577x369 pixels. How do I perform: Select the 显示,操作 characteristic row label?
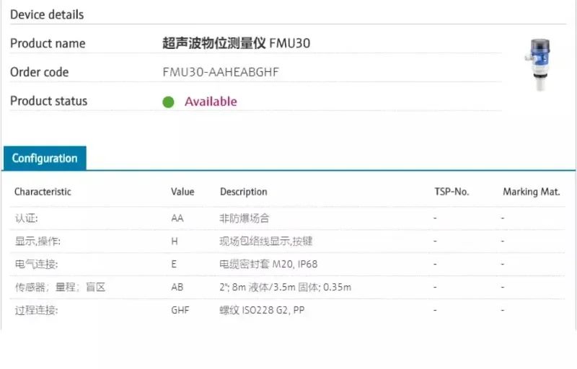(x=38, y=241)
